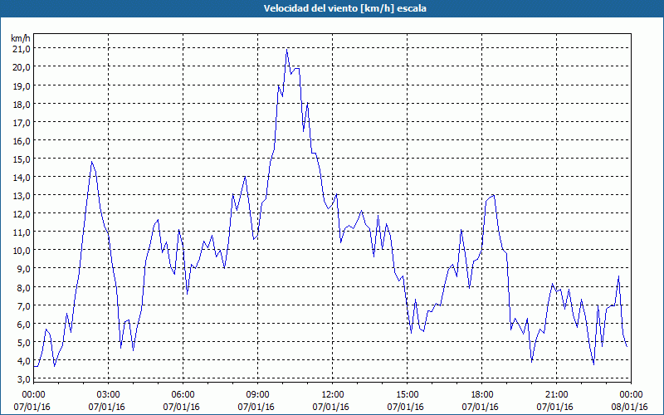Select the 19,0 value on y-axis
Viewport: 664px width, 415px height.
22,86
